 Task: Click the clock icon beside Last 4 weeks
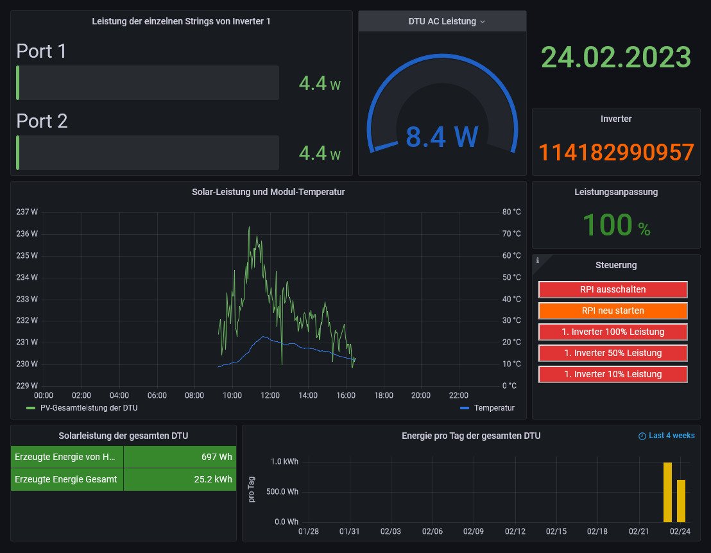(x=642, y=436)
